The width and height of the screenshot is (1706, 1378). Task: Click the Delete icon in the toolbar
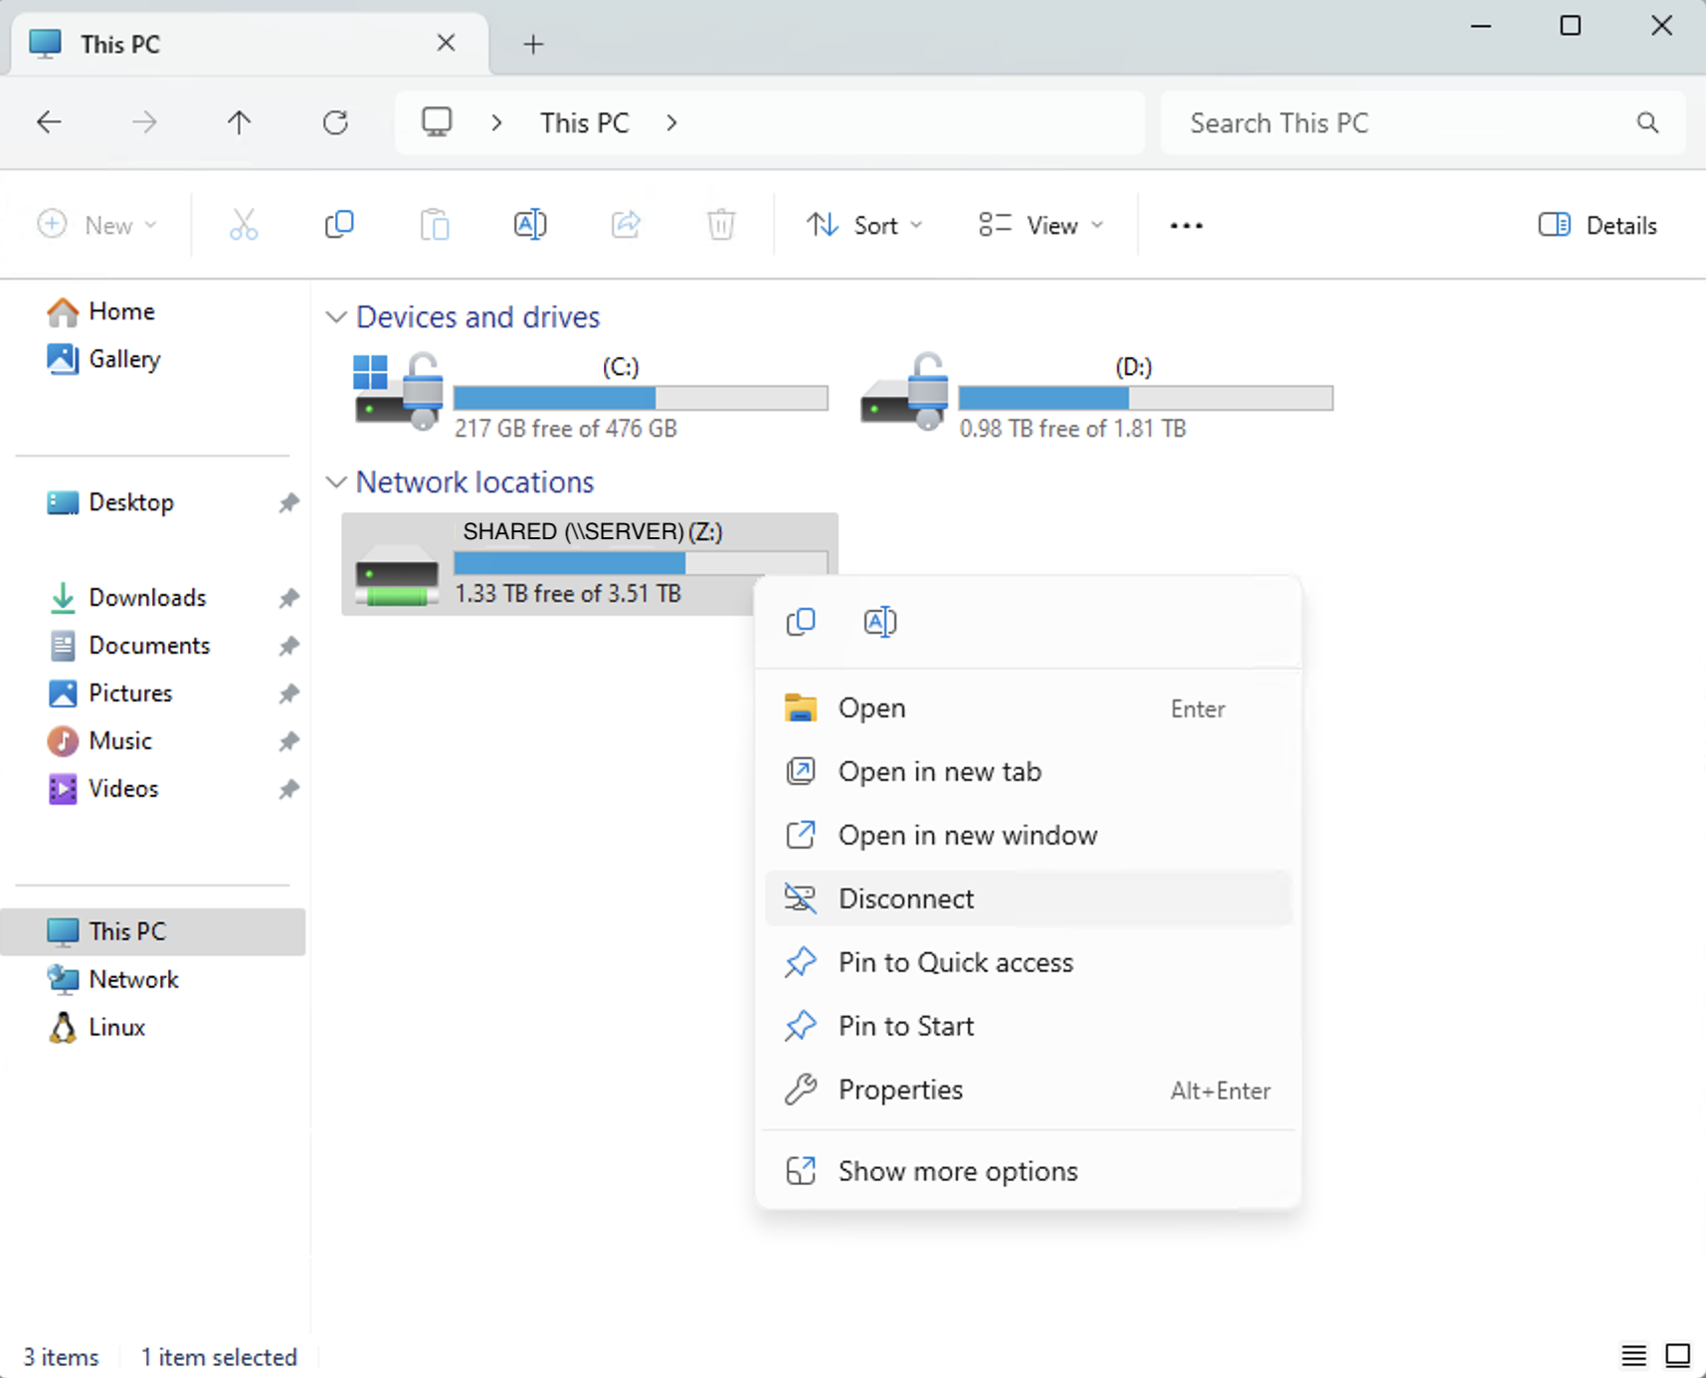pos(721,224)
